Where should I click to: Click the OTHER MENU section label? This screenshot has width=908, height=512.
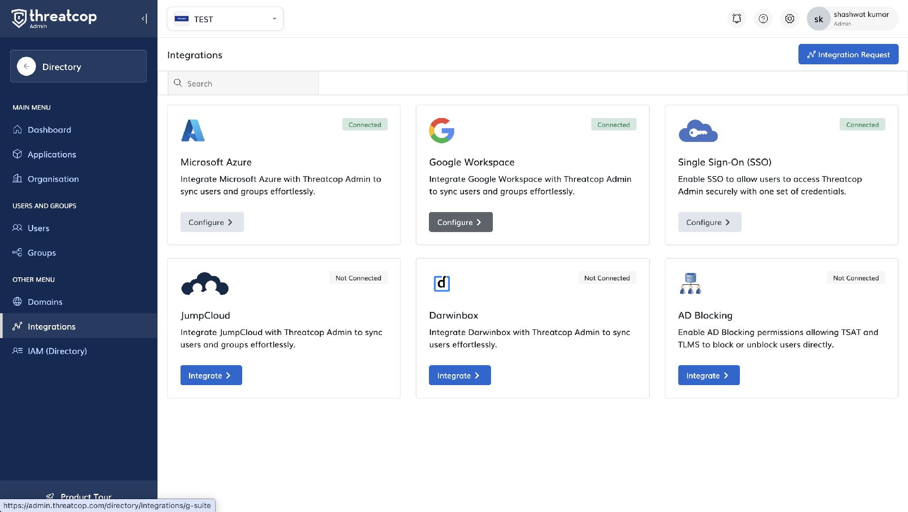34,280
